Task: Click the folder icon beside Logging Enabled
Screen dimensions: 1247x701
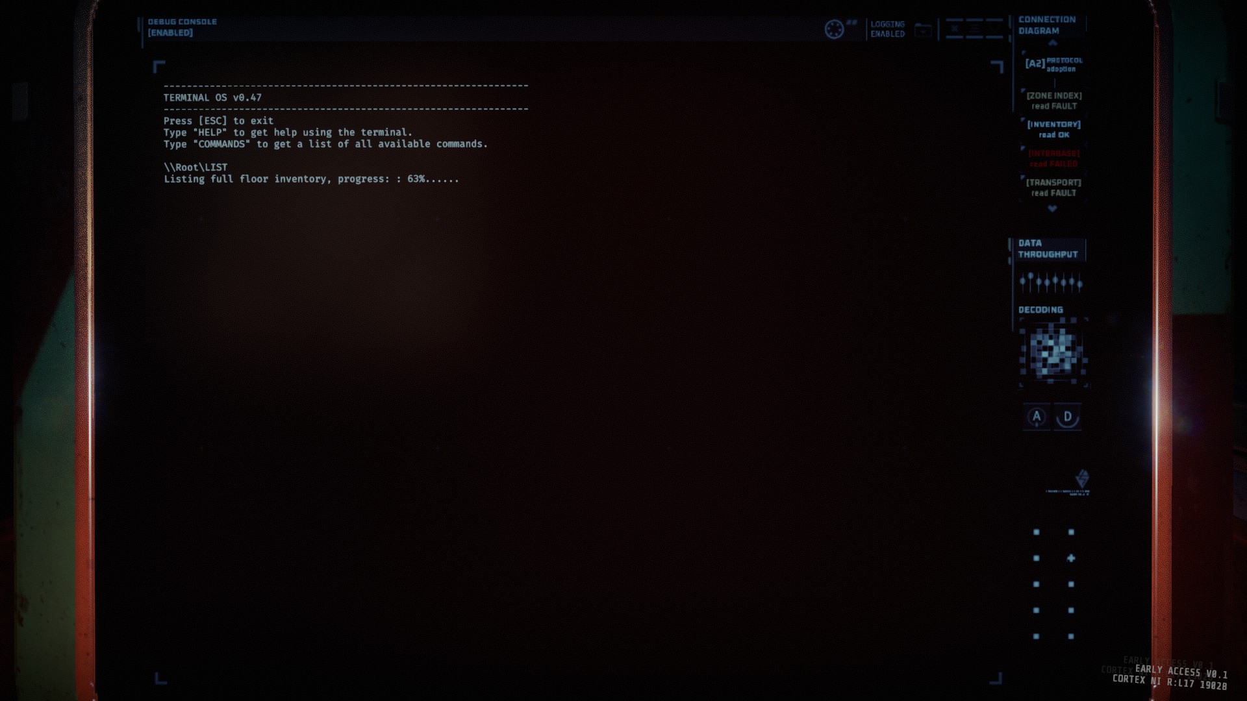Action: coord(923,30)
